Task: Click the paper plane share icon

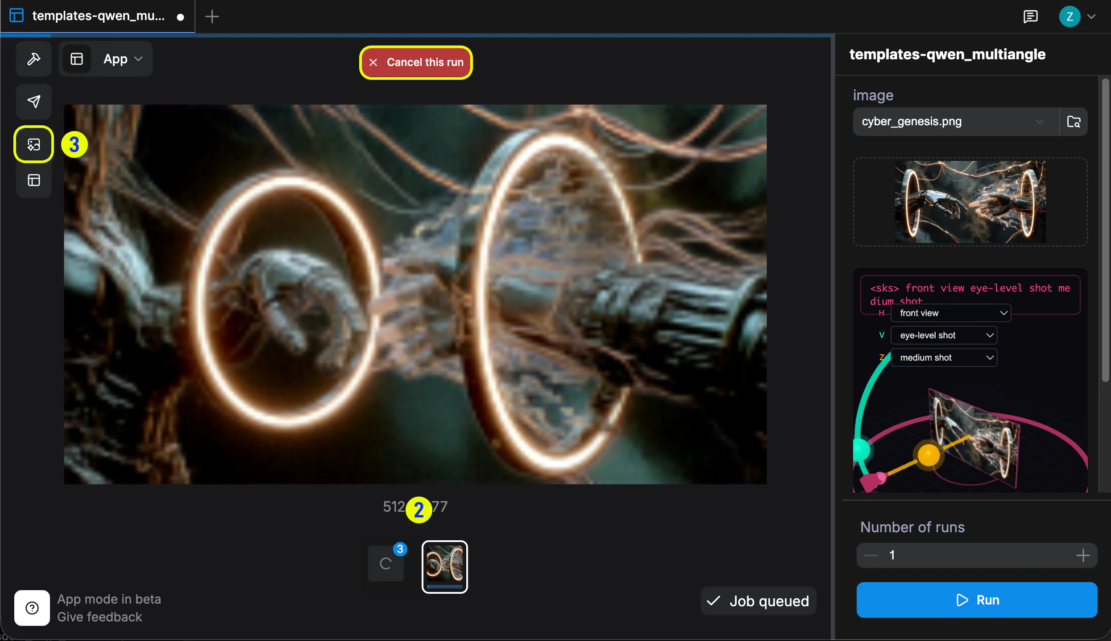Action: [34, 101]
